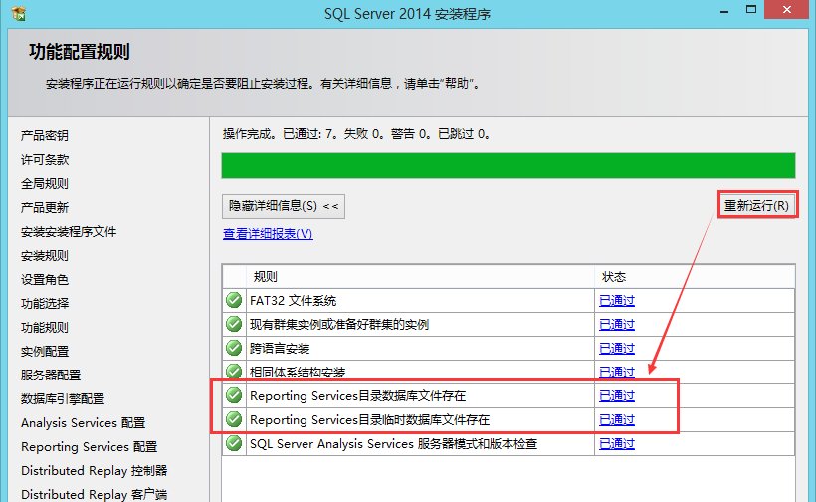Click green check icon for 相同体系结构安装

pos(234,372)
